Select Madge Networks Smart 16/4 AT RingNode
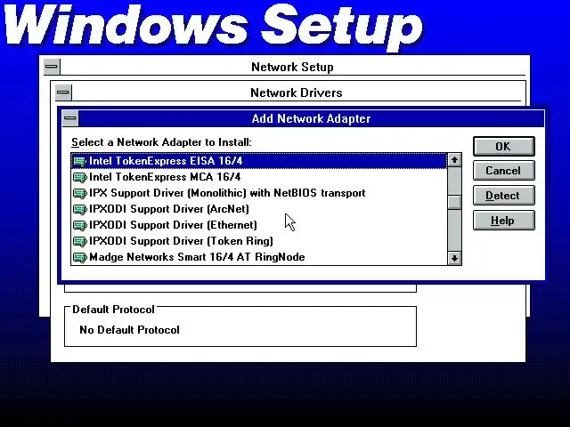The height and width of the screenshot is (427, 570). tap(259, 257)
